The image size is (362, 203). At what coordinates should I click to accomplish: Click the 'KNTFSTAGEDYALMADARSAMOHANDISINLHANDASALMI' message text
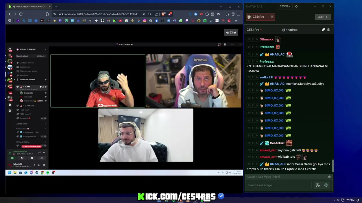(x=287, y=66)
